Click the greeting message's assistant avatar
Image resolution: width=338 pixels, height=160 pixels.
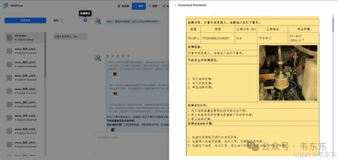pos(97,21)
